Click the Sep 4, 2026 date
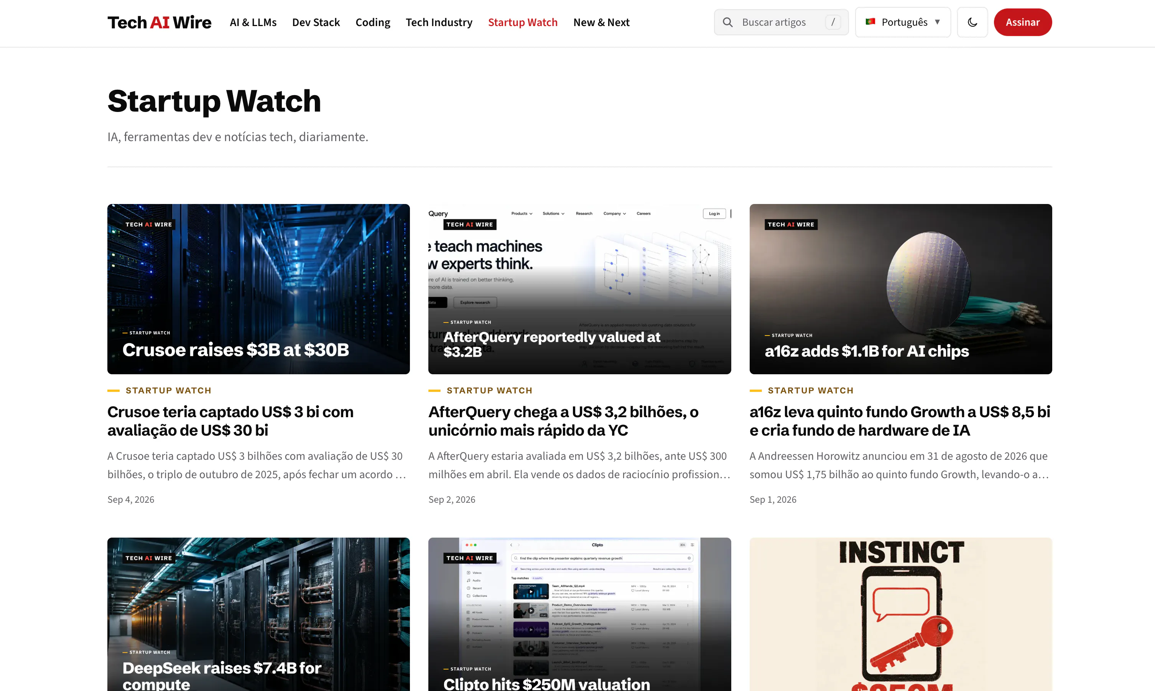Viewport: 1155px width, 691px height. click(x=131, y=499)
